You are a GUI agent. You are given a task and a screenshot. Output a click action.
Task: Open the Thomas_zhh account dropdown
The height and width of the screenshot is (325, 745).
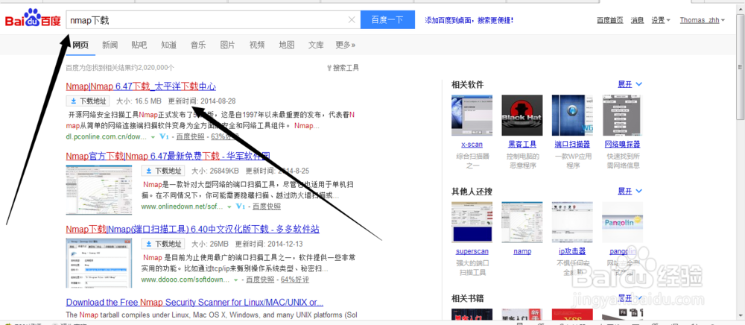pyautogui.click(x=703, y=20)
